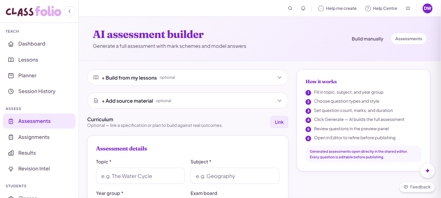Viewport: 441px width, 198px height.
Task: Go to Dashboard in sidebar
Action: [x=39, y=44]
